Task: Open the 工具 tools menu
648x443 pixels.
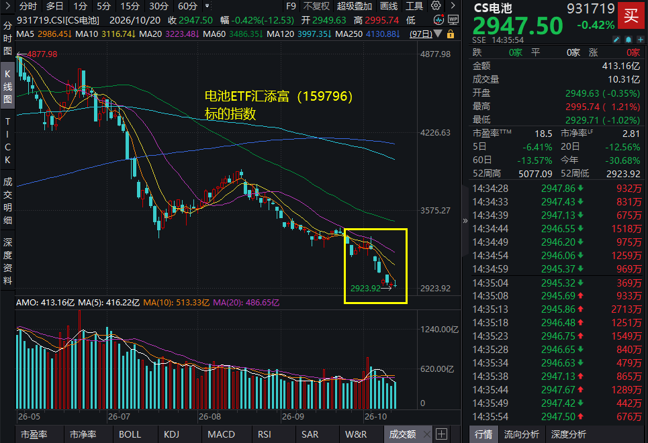Action: [x=414, y=6]
